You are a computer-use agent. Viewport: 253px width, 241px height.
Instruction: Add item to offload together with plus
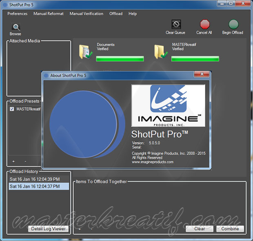tap(80, 229)
